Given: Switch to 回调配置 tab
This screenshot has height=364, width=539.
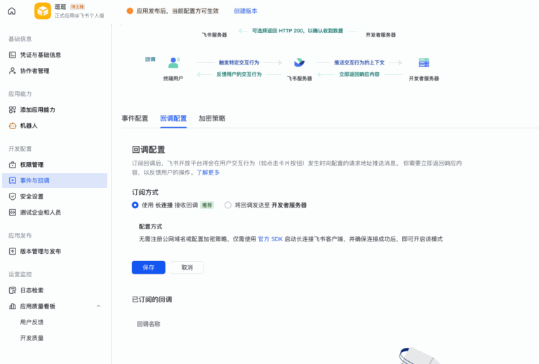Looking at the screenshot, I should coord(173,119).
